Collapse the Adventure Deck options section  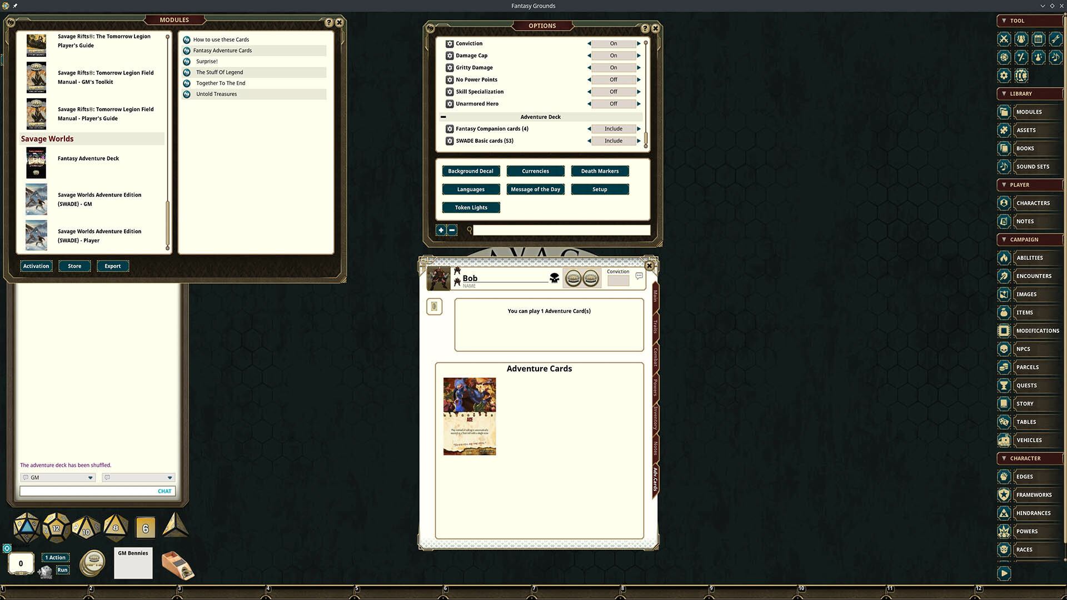tap(443, 117)
